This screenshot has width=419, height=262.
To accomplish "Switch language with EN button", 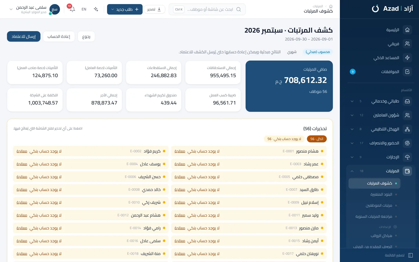I will click(x=84, y=9).
